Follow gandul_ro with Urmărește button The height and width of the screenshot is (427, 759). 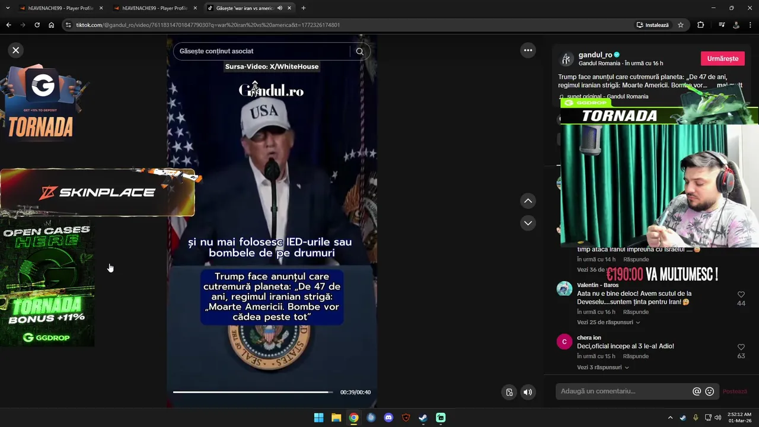click(722, 59)
